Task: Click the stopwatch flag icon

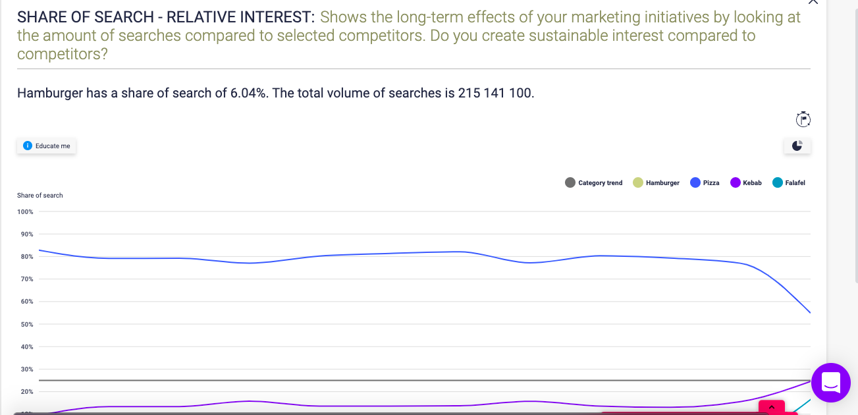Action: (803, 119)
